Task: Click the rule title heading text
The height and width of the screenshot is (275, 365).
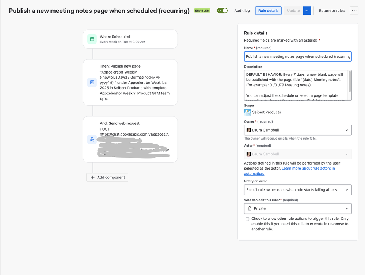Action: click(99, 11)
